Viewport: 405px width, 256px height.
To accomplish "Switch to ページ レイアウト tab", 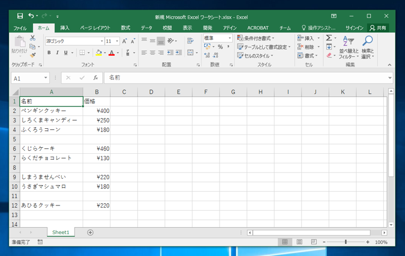I will tap(95, 28).
